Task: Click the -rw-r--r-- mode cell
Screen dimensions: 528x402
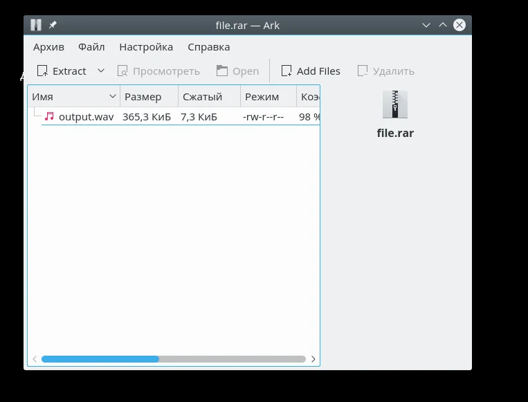Action: (264, 117)
